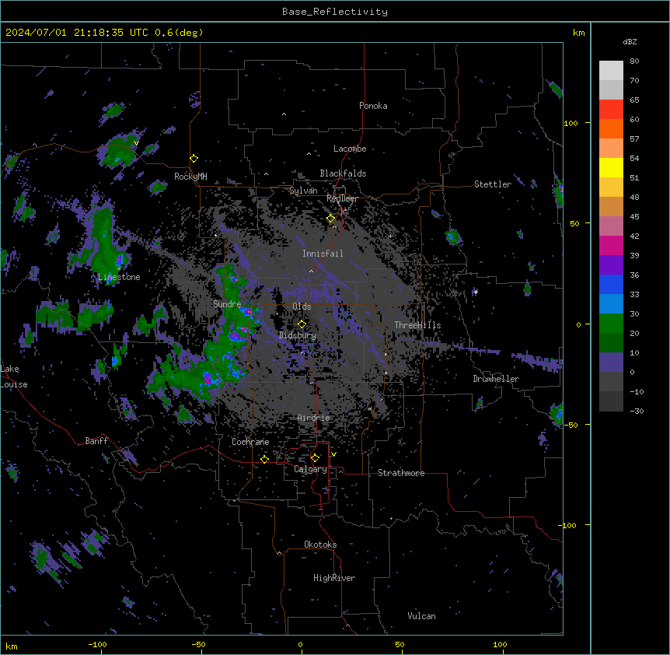
Task: Pick the red 65 dBZ legend swatch
Action: point(611,109)
